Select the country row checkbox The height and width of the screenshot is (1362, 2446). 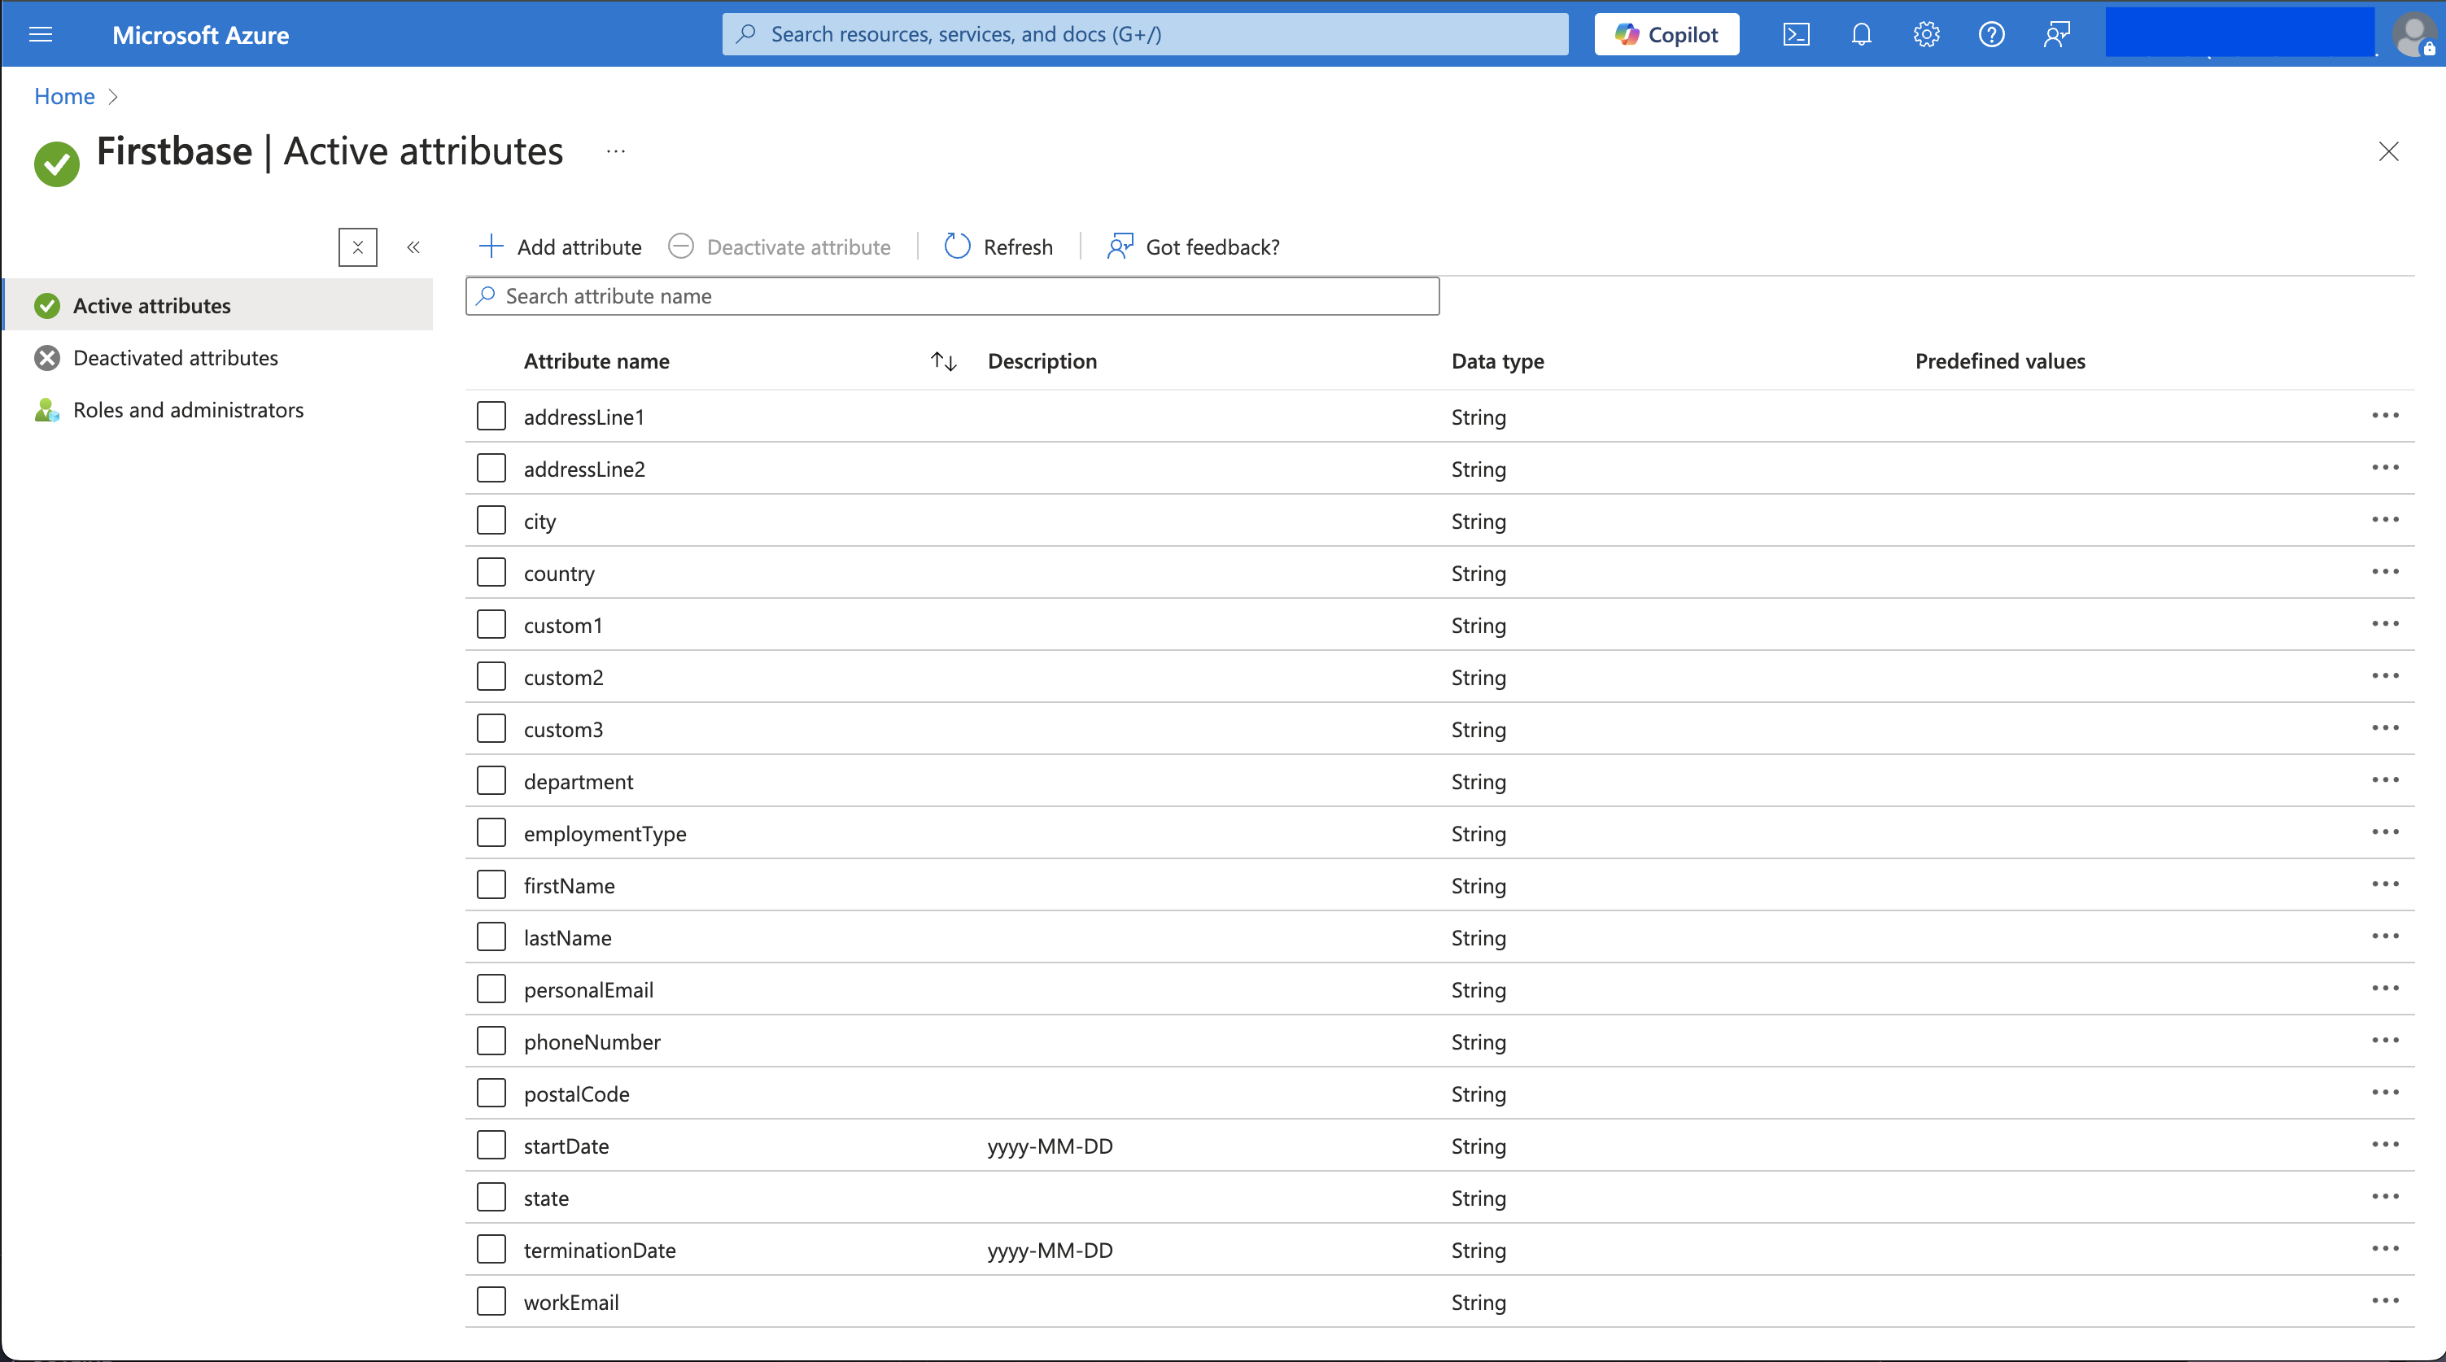491,572
